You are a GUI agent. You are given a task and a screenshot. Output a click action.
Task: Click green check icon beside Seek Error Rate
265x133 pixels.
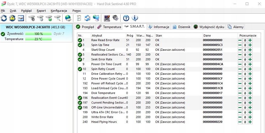coord(80,59)
